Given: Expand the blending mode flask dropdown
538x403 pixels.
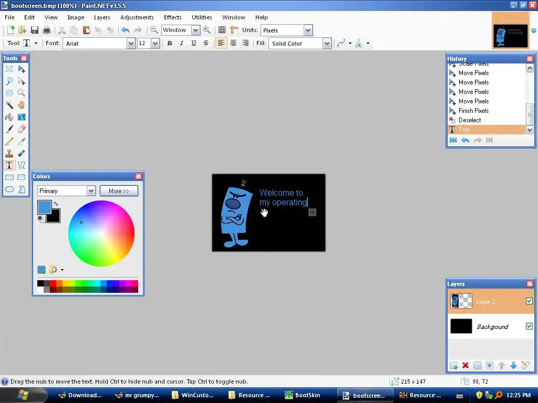Looking at the screenshot, I should click(x=368, y=43).
